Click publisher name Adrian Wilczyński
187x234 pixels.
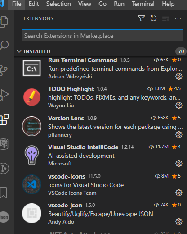point(70,77)
